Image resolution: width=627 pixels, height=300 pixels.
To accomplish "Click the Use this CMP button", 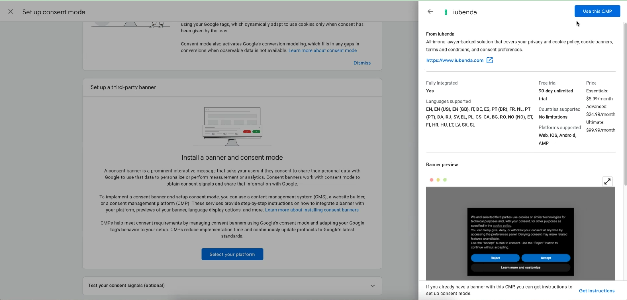I will [597, 11].
